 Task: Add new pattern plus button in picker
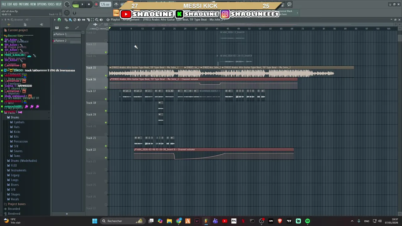[67, 214]
